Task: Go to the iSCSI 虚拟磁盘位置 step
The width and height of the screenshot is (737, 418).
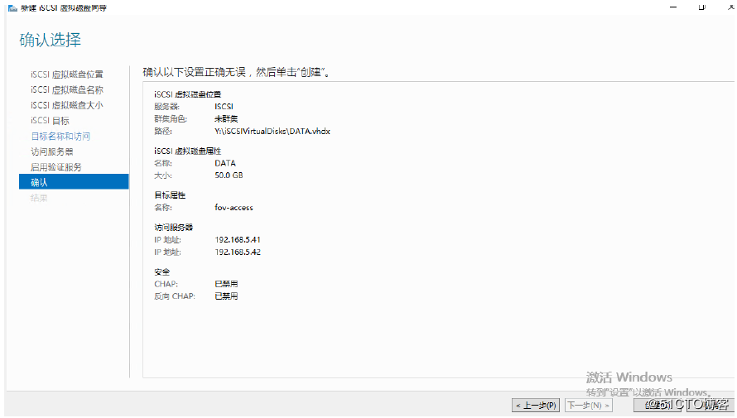Action: 67,74
